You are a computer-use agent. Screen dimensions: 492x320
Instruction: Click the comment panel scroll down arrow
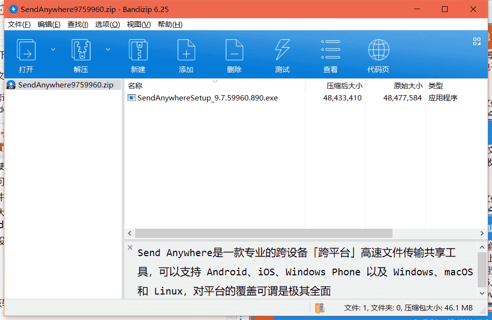482,294
